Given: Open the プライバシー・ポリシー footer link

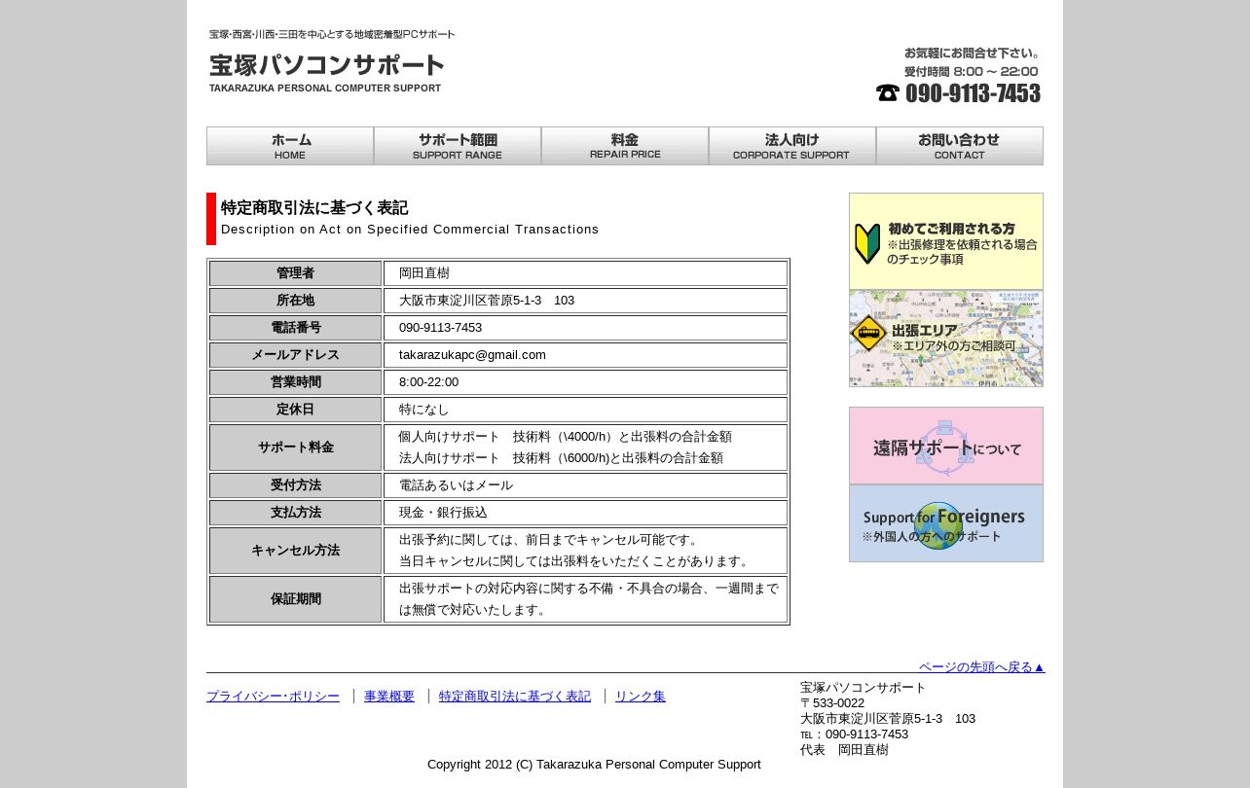Looking at the screenshot, I should pyautogui.click(x=273, y=697).
